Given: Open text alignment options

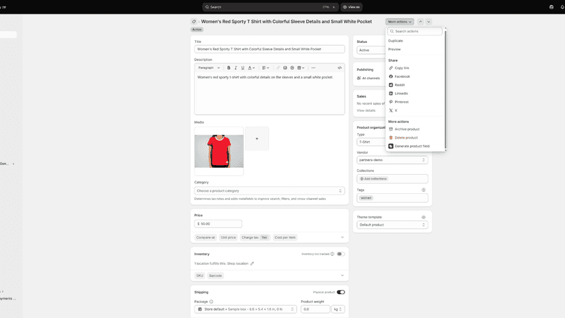Looking at the screenshot, I should point(265,68).
